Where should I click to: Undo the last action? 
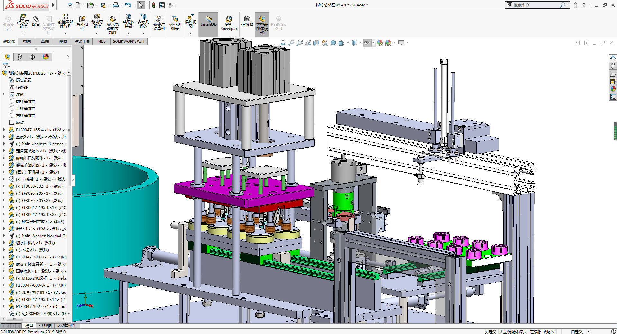[x=128, y=5]
